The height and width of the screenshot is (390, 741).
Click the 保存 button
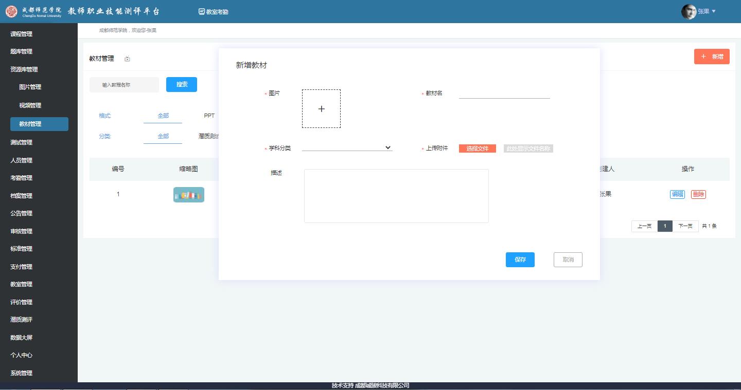[x=520, y=259]
